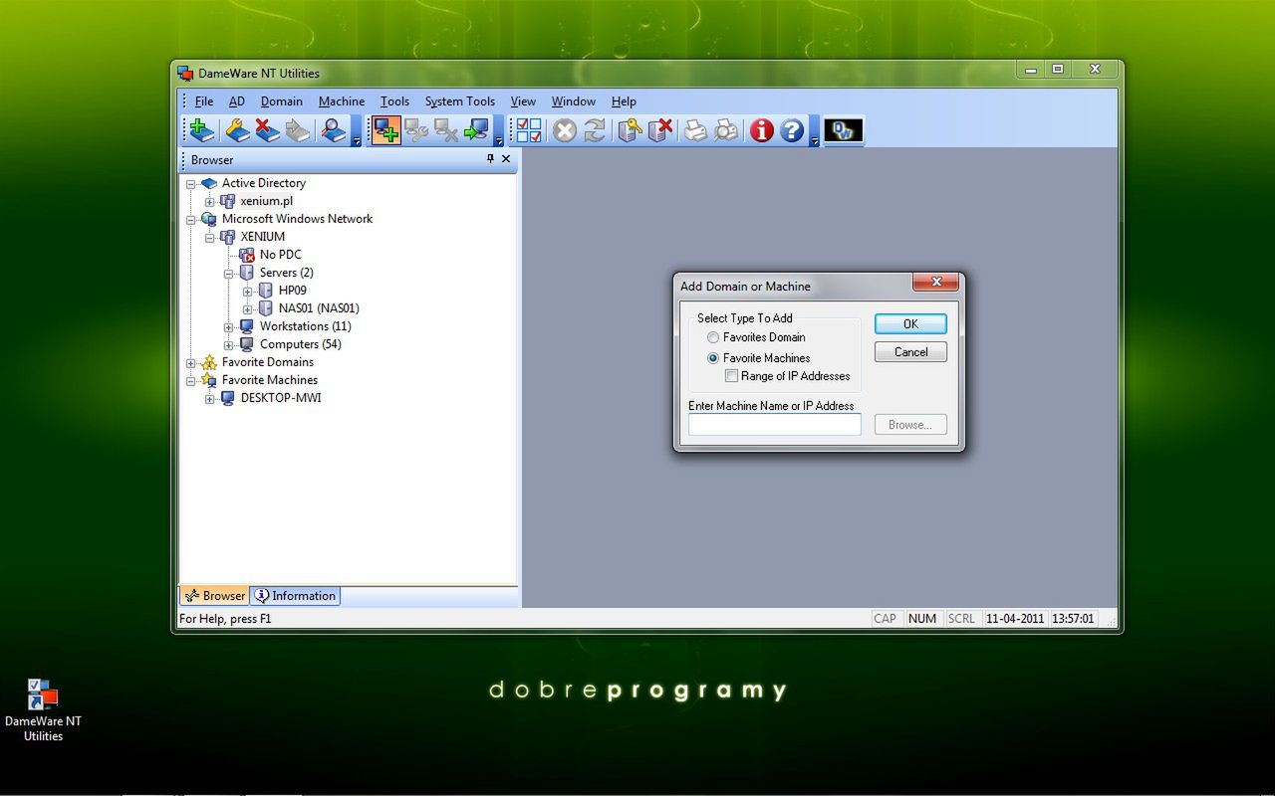Click the black DW logo toolbar icon
This screenshot has height=796, width=1275.
(843, 130)
